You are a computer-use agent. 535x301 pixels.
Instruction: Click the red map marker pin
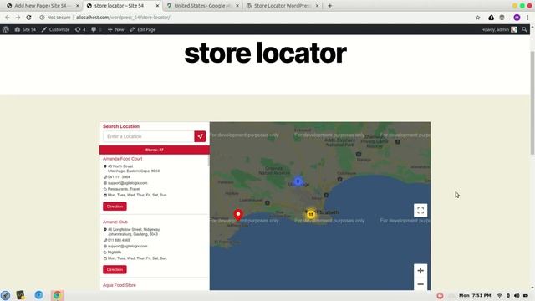click(238, 215)
